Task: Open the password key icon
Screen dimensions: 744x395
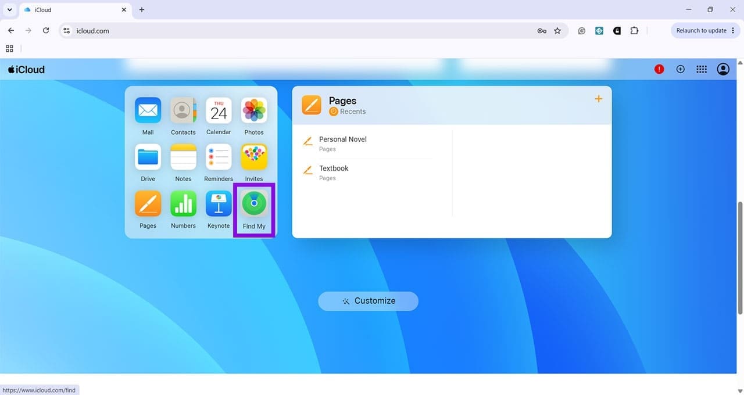Action: [x=542, y=31]
